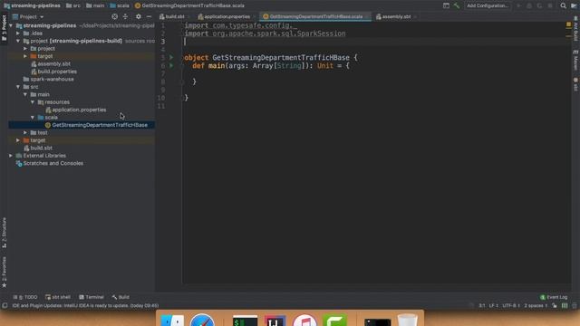
Task: Open Trash in the dock
Action: tap(407, 320)
